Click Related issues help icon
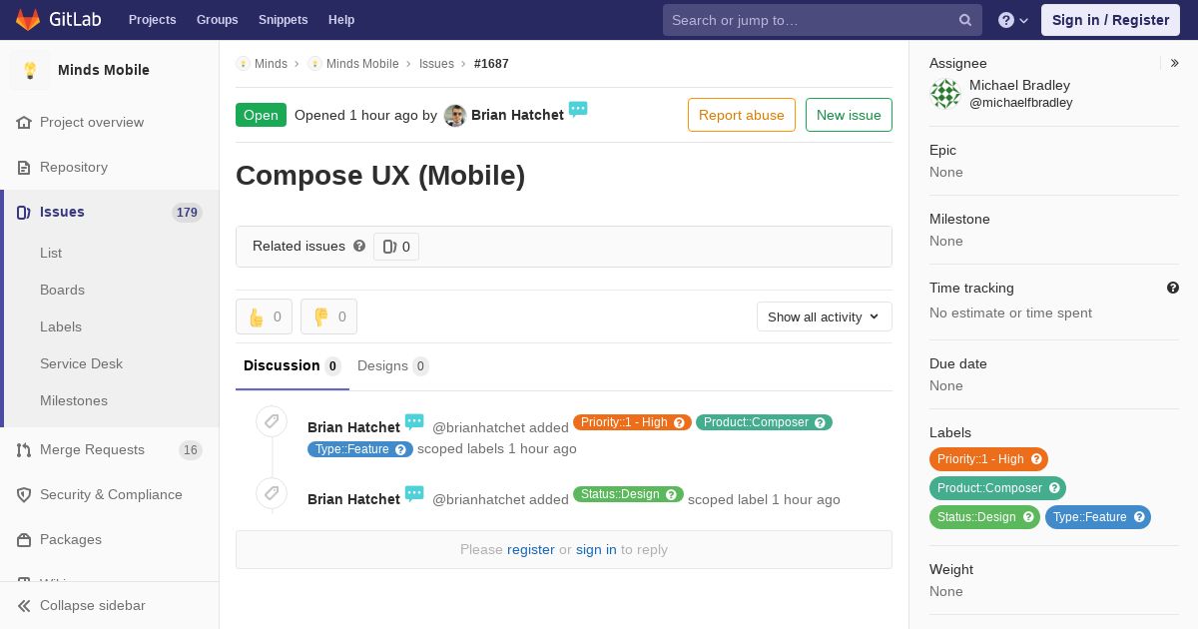Image resolution: width=1198 pixels, height=629 pixels. click(x=359, y=246)
